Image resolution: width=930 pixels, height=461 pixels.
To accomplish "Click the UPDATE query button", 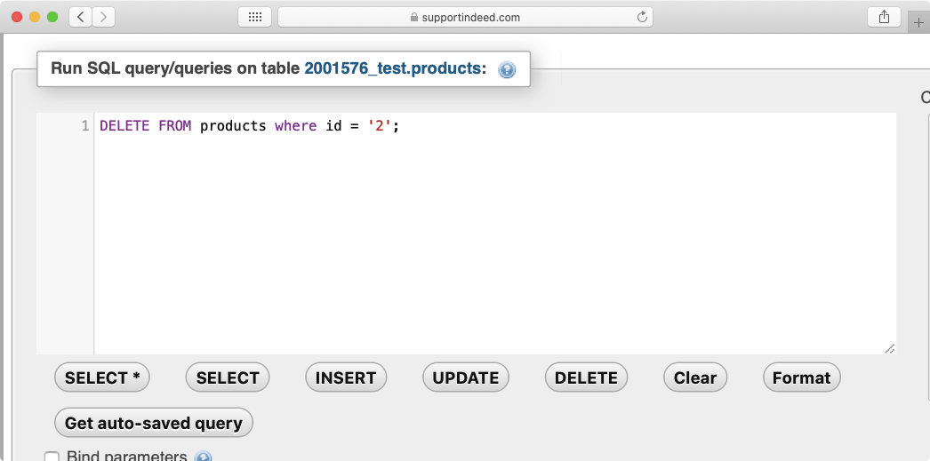I will [465, 378].
